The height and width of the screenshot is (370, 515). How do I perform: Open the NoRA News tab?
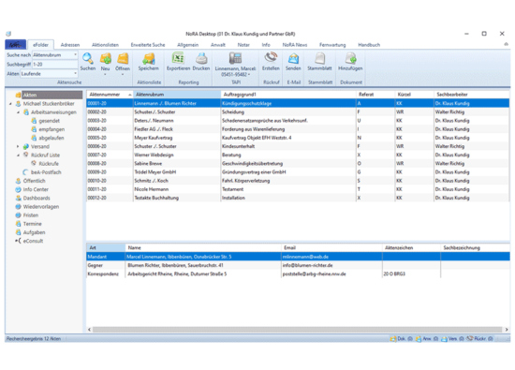pyautogui.click(x=295, y=45)
